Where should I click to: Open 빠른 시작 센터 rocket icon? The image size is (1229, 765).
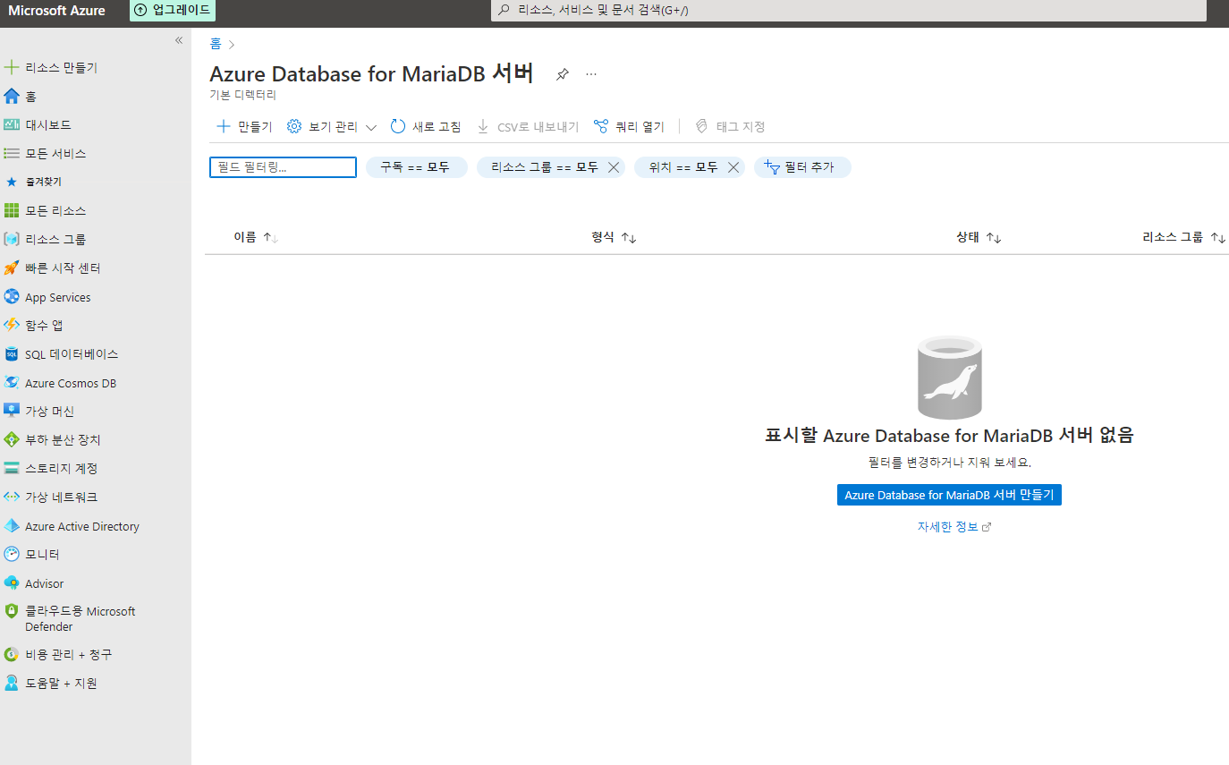[x=12, y=268]
